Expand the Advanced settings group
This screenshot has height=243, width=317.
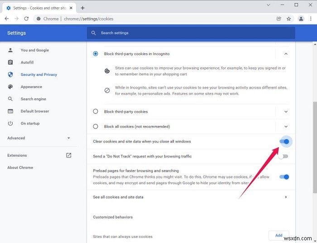click(x=39, y=138)
